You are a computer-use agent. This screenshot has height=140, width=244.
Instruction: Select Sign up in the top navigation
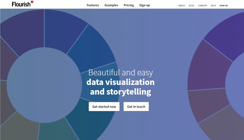pos(145,5)
